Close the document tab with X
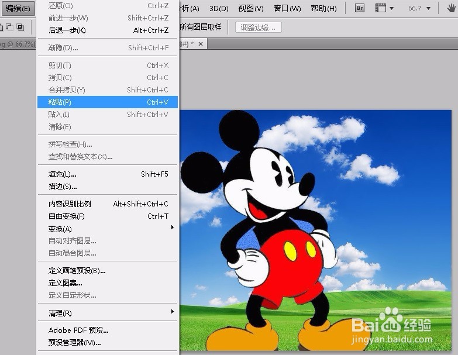This screenshot has height=355, width=458. coord(201,44)
